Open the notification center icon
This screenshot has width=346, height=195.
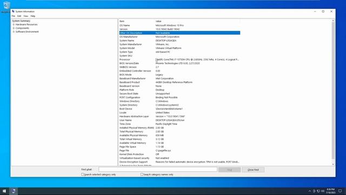click(x=340, y=191)
